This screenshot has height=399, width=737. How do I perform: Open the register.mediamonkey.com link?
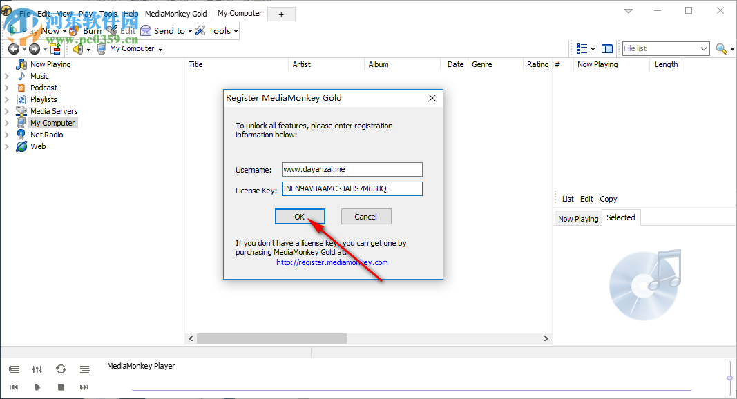tap(332, 262)
